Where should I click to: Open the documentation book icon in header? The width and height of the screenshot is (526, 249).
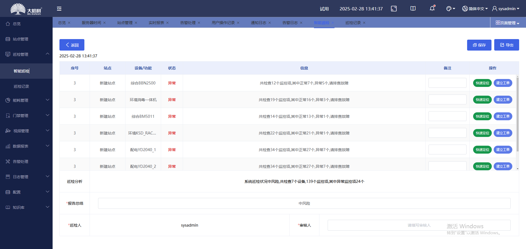[x=413, y=8]
